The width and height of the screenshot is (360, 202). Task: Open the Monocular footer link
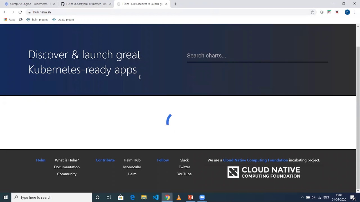click(132, 167)
